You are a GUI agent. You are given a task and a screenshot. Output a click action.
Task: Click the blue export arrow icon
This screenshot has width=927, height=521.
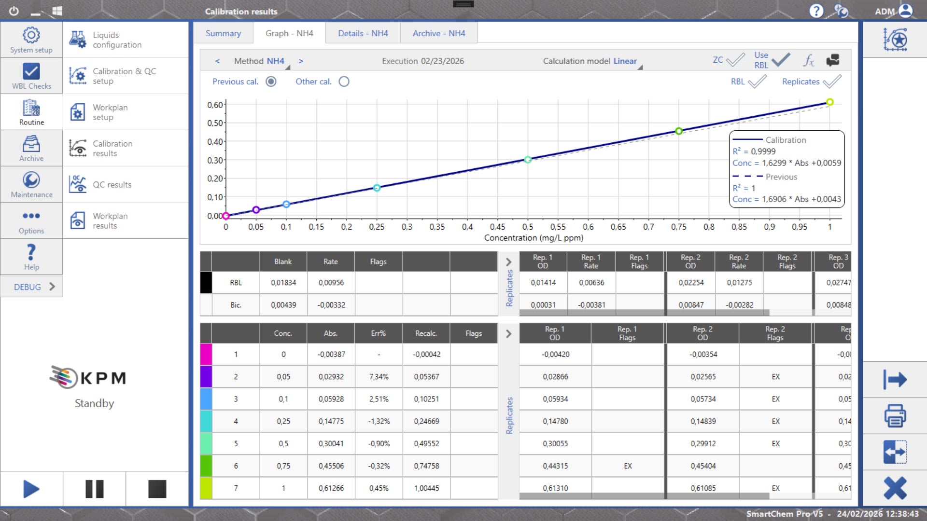click(895, 380)
